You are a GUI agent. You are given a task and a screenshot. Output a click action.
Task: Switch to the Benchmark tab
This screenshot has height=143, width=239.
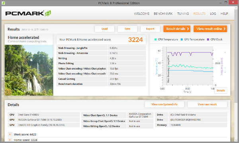pos(163,14)
